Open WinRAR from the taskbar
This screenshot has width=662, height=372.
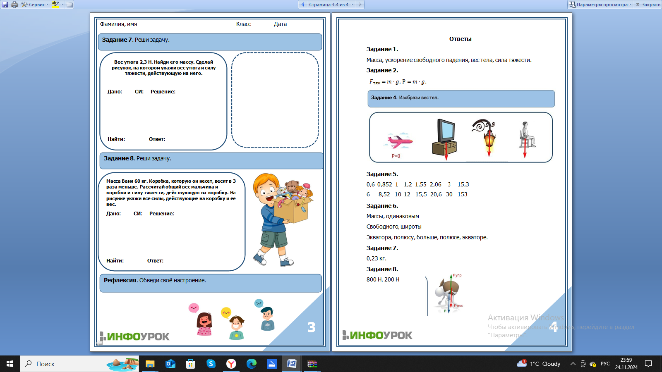pos(312,364)
